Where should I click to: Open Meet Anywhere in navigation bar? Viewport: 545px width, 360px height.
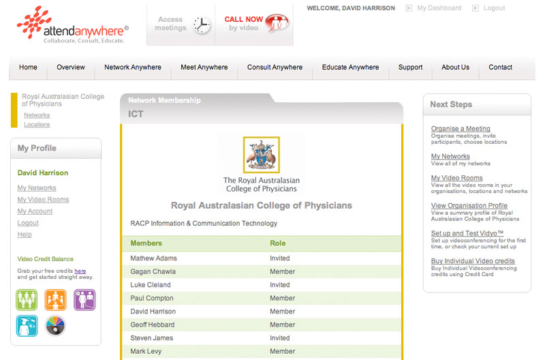pos(204,67)
